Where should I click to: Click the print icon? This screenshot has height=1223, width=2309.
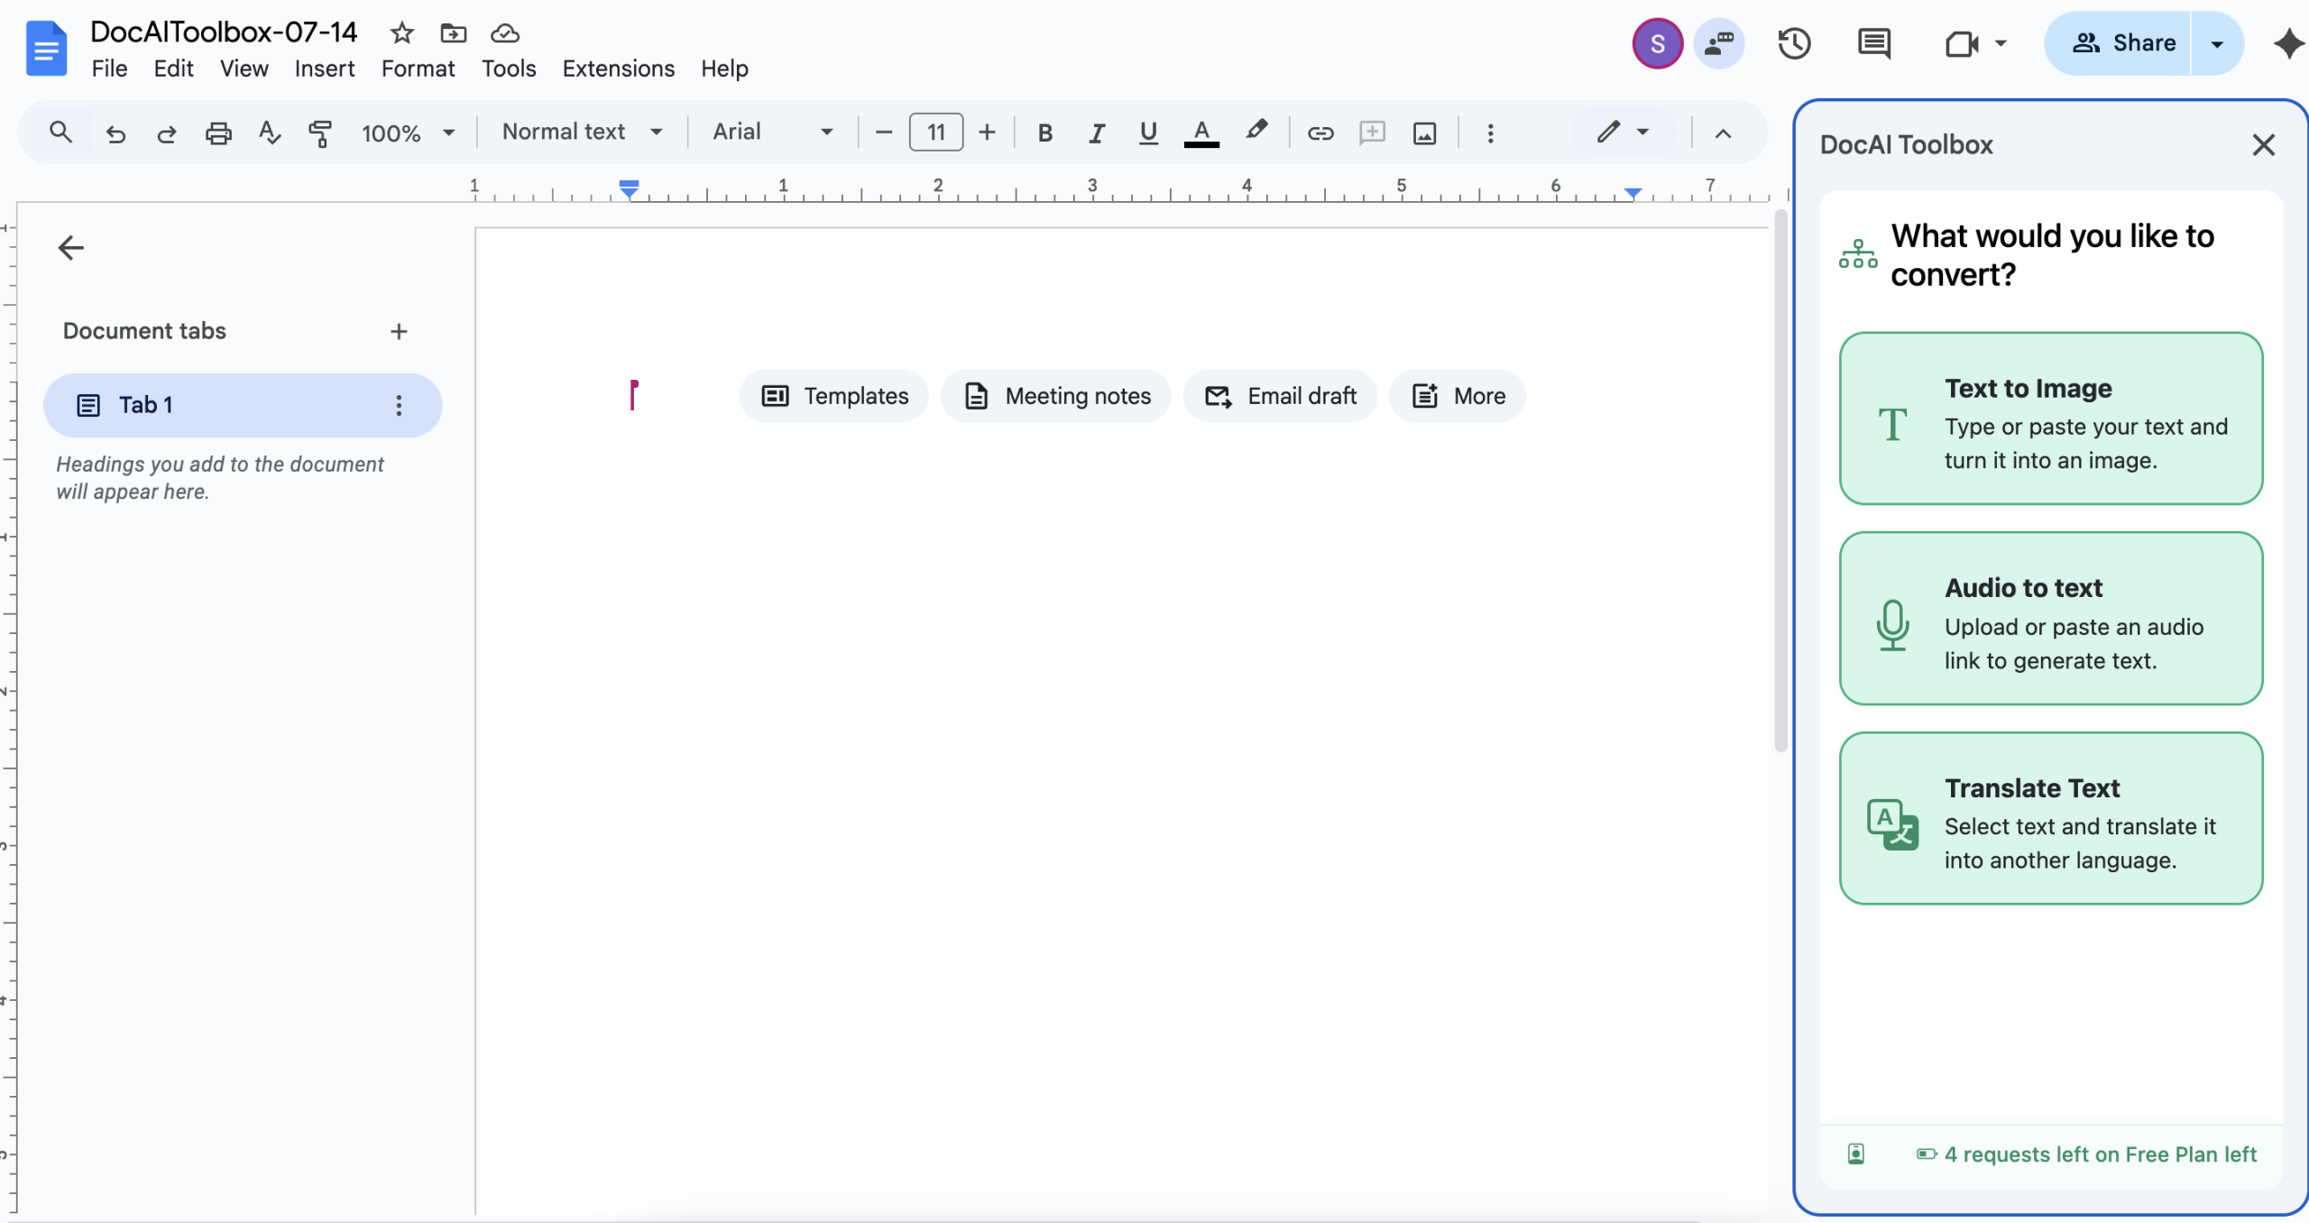click(217, 133)
